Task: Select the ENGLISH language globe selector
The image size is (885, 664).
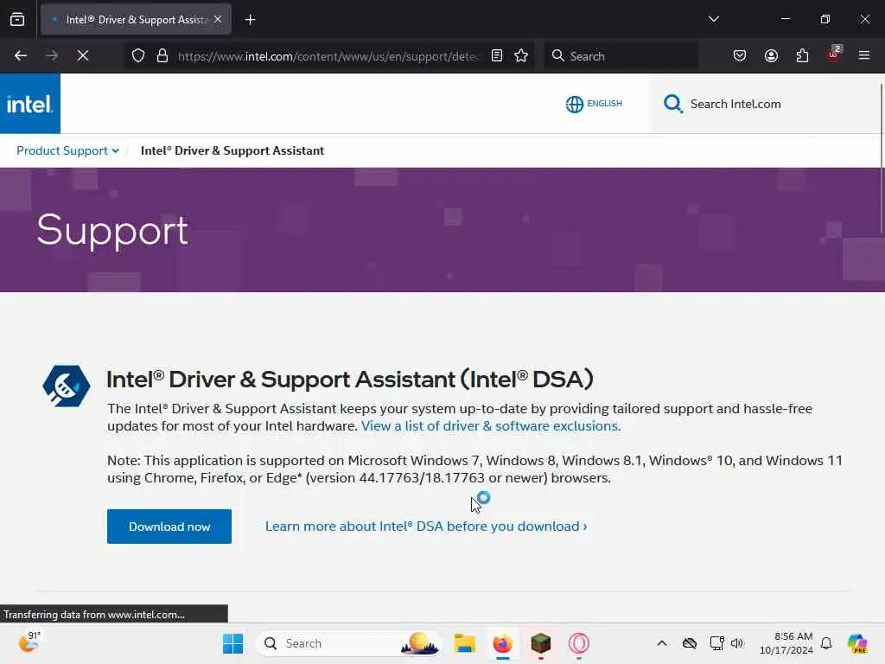Action: pyautogui.click(x=594, y=104)
